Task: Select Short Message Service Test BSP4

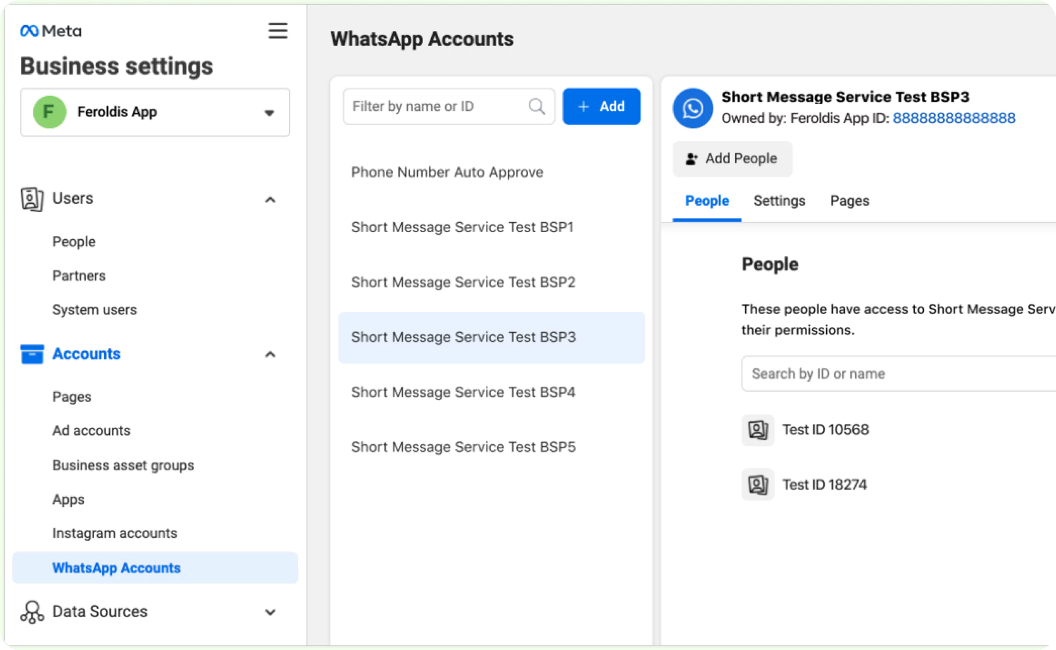Action: point(463,392)
